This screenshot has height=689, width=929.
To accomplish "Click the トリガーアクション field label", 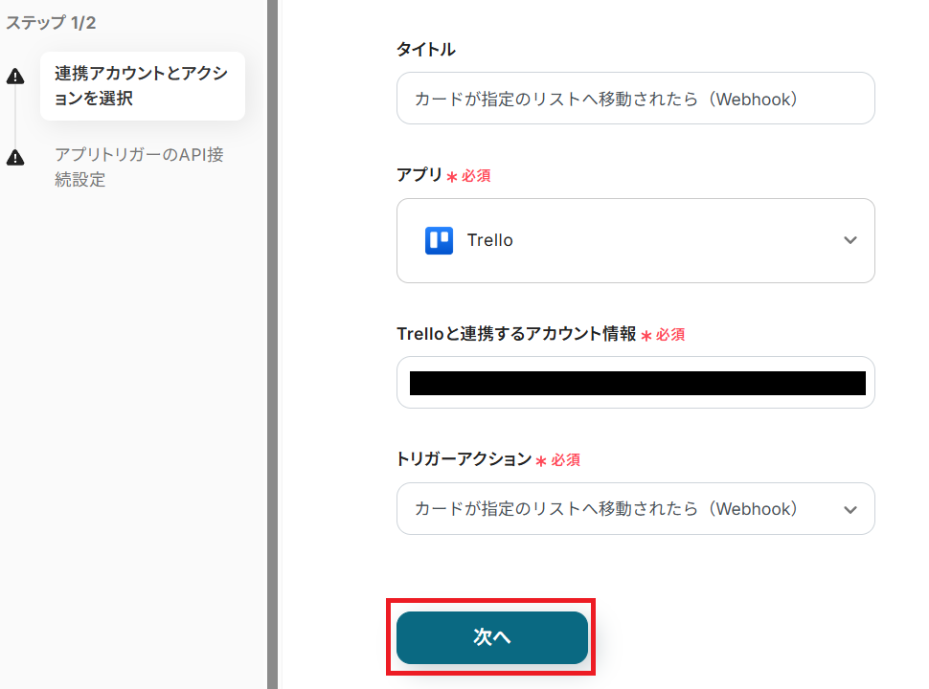I will 464,458.
